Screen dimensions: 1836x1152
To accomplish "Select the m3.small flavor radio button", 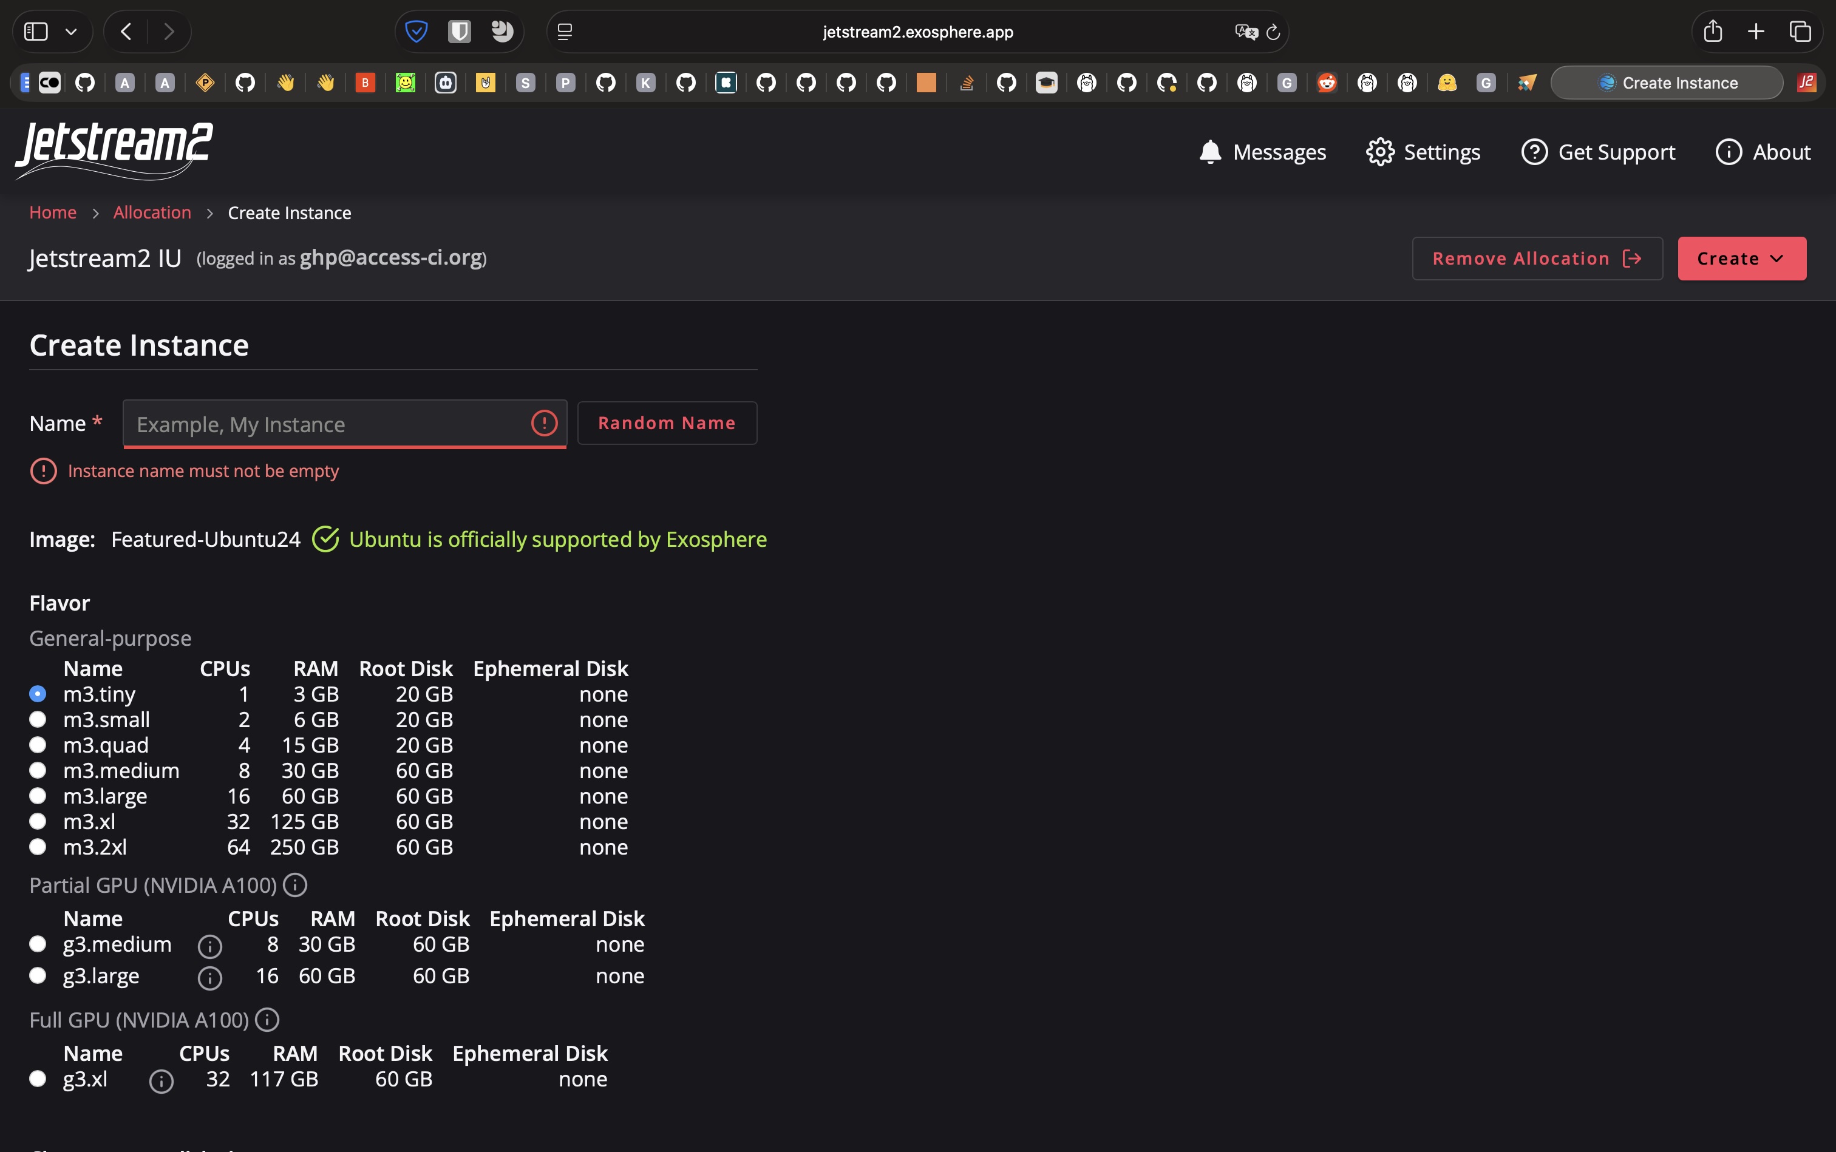I will pos(38,719).
